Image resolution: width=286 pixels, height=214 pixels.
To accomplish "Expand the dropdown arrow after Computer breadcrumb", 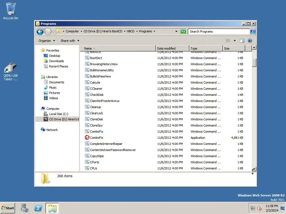I will tap(81, 31).
